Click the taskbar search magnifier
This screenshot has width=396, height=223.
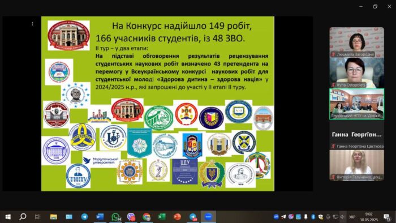tap(23, 217)
